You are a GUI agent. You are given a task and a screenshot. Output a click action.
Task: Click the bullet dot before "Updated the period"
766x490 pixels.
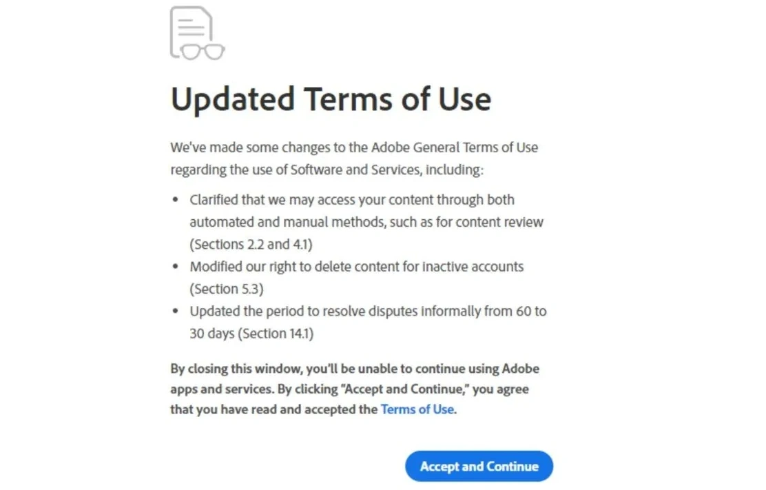pos(175,312)
